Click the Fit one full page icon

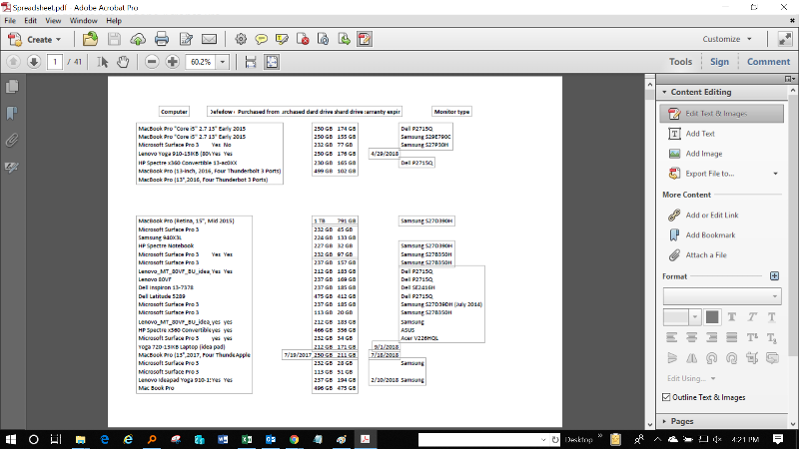tap(272, 62)
